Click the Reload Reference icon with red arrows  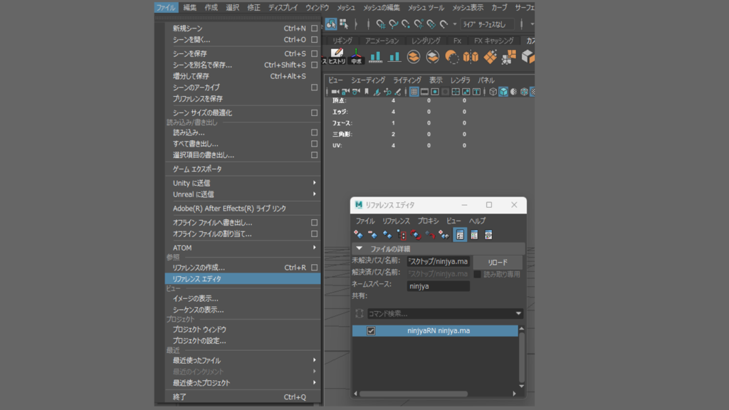pyautogui.click(x=416, y=235)
